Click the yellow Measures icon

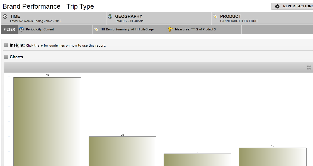click(x=171, y=29)
